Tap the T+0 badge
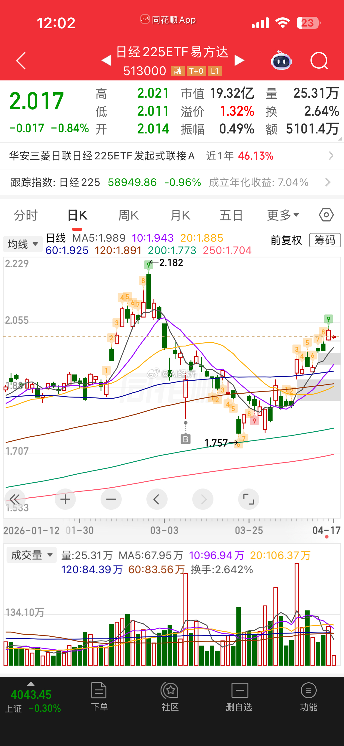The height and width of the screenshot is (746, 344). (x=196, y=71)
